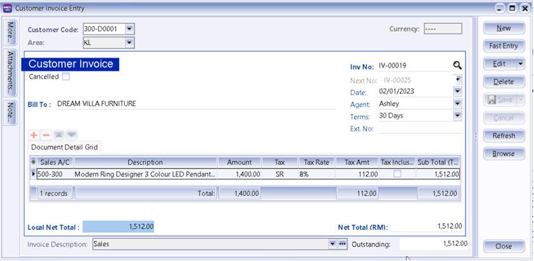Click the New button
The image size is (534, 261).
click(504, 28)
